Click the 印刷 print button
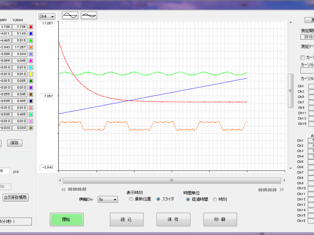The height and width of the screenshot is (235, 314). pyautogui.click(x=220, y=220)
